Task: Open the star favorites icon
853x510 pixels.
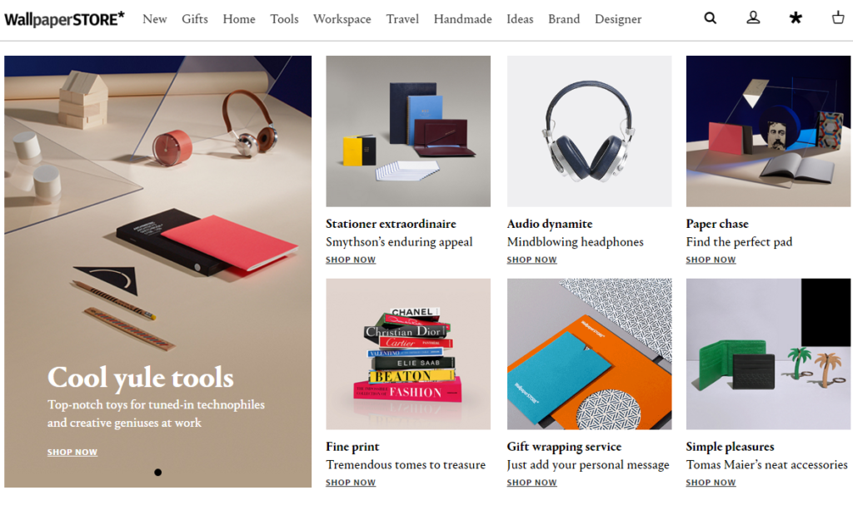Action: coord(796,18)
